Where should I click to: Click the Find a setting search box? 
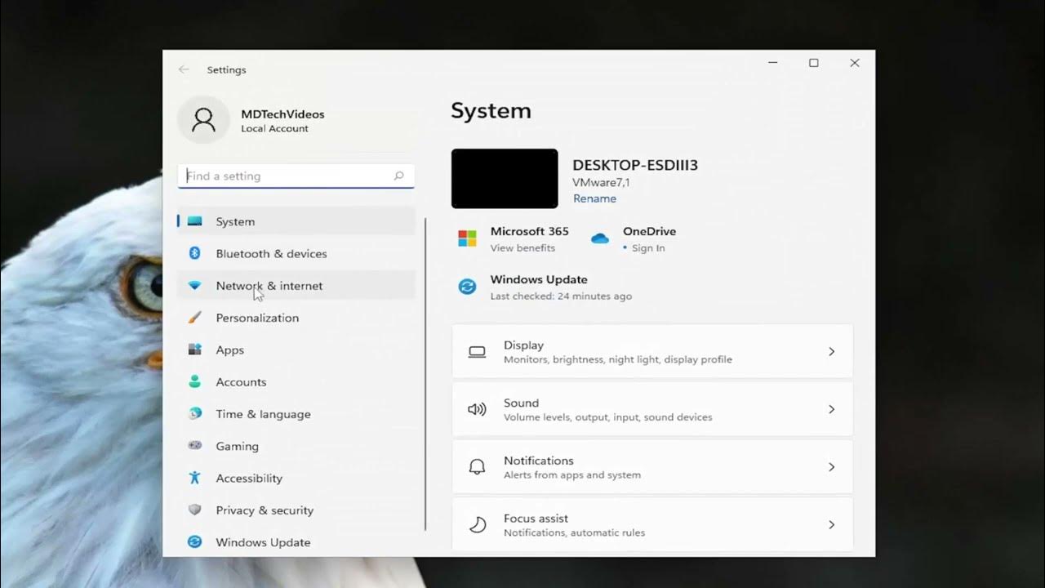point(296,176)
